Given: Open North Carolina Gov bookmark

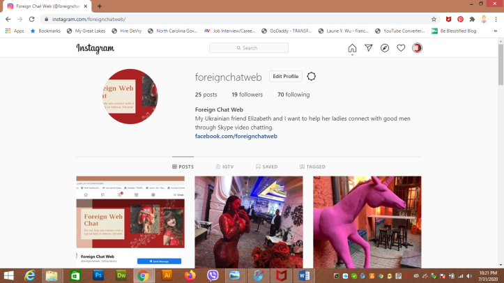Looking at the screenshot, I should (173, 31).
